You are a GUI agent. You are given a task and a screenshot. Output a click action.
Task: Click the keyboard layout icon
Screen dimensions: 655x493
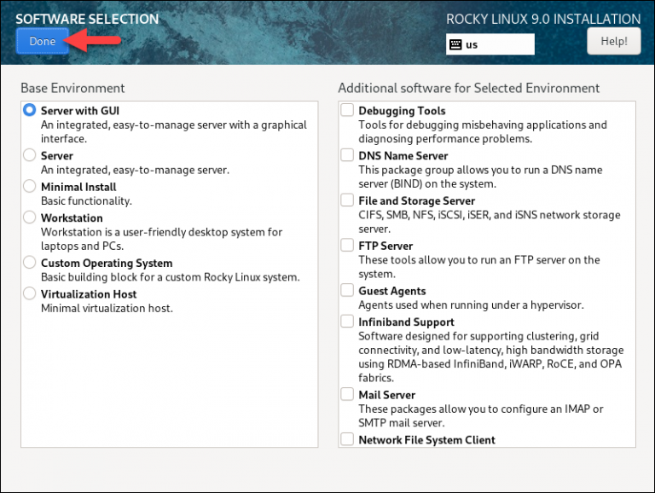(455, 44)
